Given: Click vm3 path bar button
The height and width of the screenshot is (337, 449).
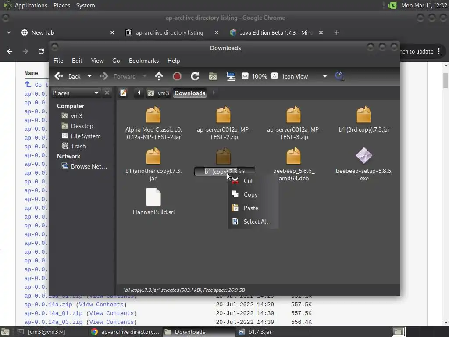Looking at the screenshot, I should [x=158, y=93].
